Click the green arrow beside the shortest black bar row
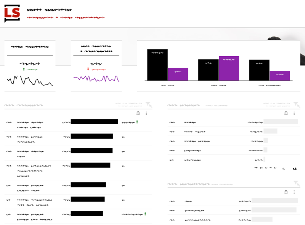Viewport: 305px width, 225px height. [145, 214]
